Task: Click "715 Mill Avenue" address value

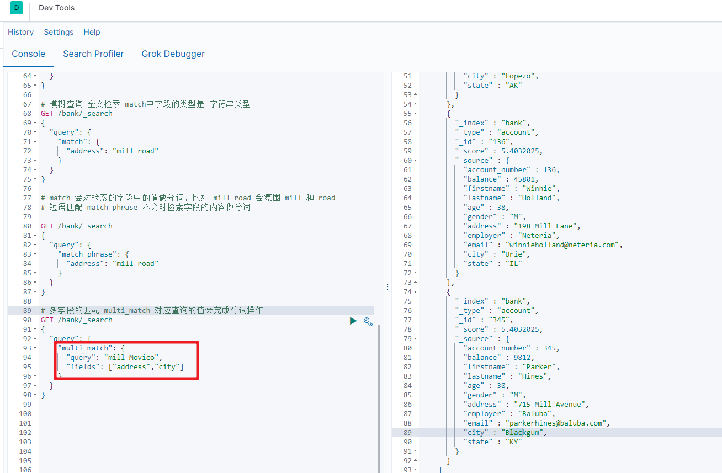Action: (550, 405)
